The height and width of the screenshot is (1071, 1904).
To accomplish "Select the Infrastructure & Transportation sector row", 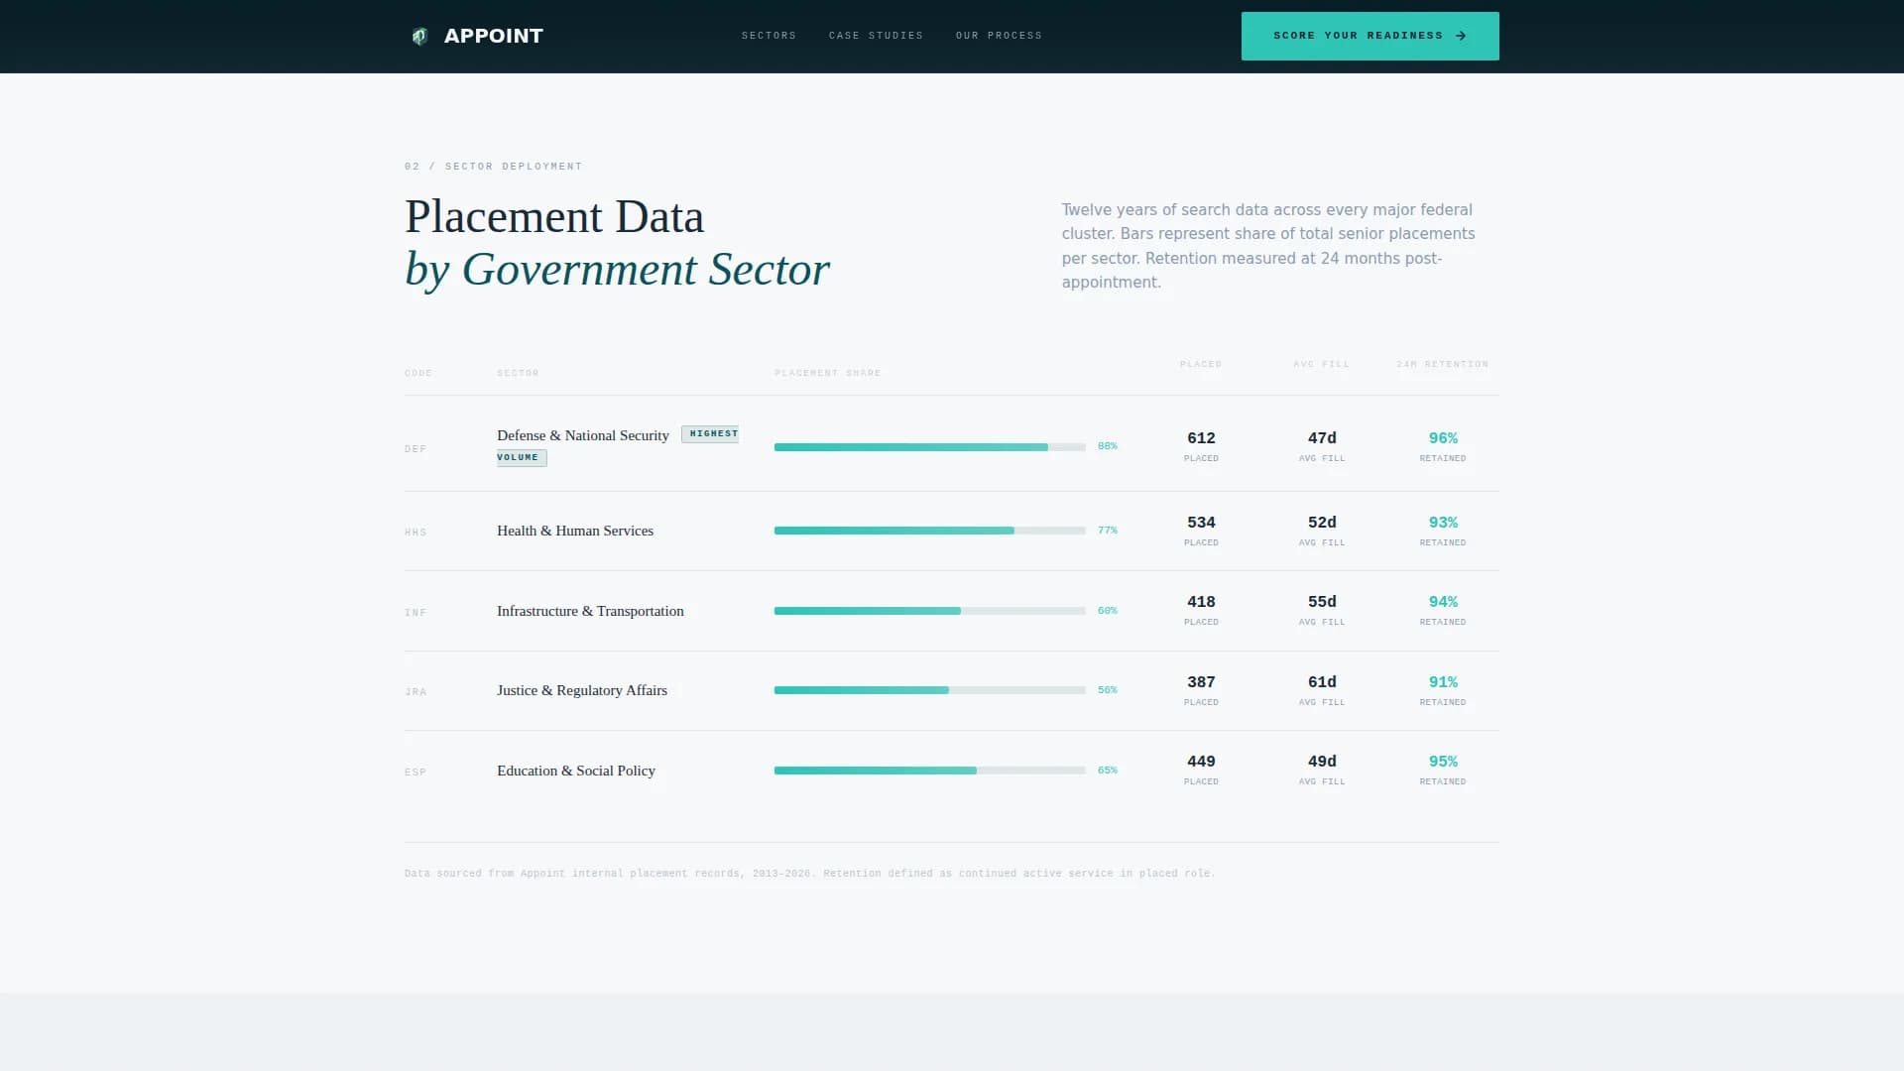I will [x=590, y=611].
